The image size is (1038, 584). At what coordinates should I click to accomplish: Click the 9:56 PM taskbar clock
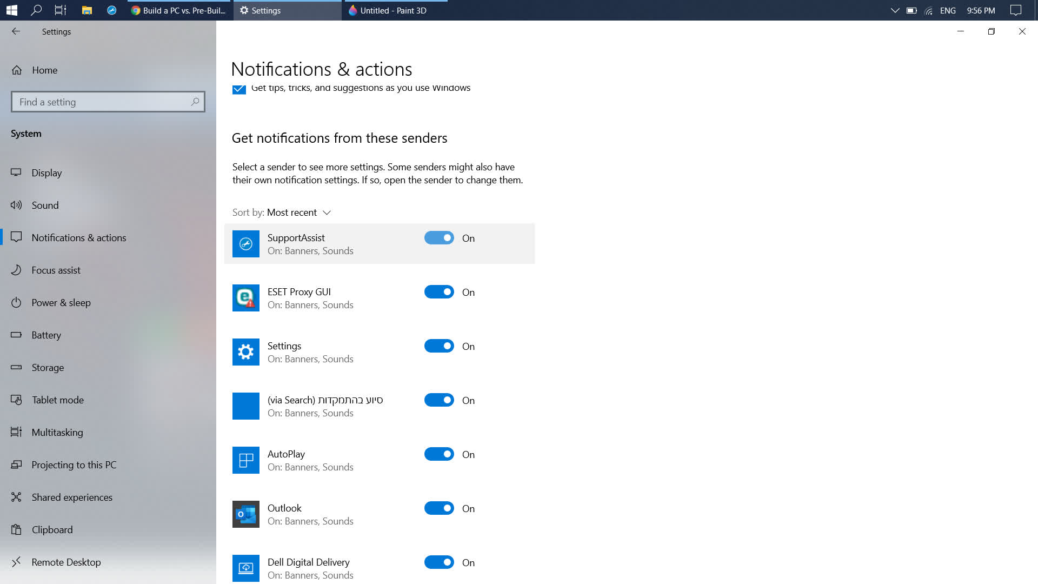(x=981, y=10)
